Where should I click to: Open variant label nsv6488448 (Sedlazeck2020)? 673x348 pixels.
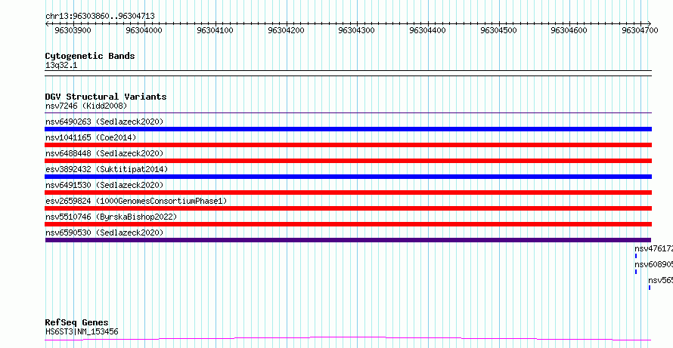(104, 153)
